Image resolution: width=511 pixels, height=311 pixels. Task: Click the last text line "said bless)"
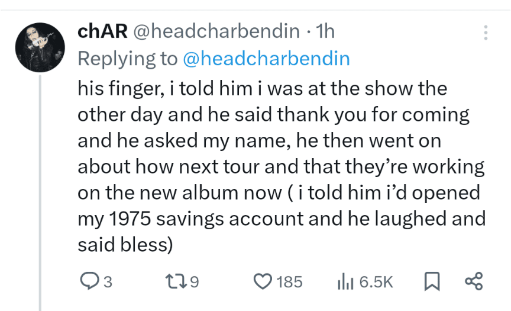coord(125,245)
